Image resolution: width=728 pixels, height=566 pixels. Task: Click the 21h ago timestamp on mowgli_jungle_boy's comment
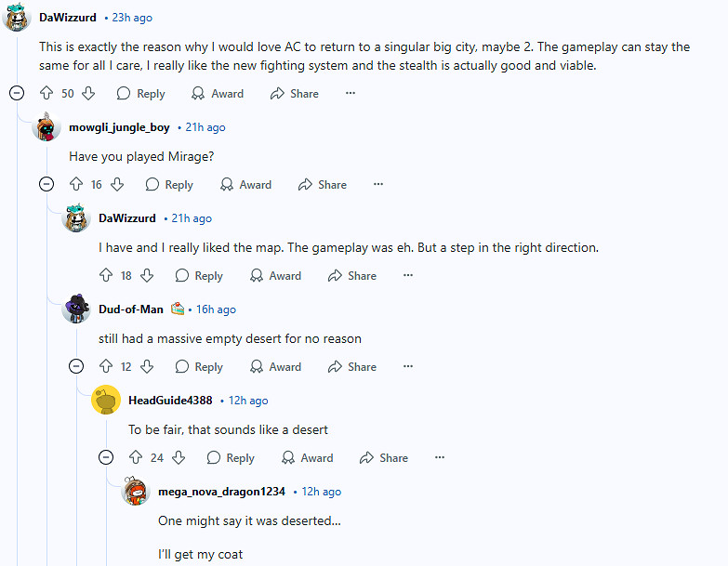click(205, 127)
